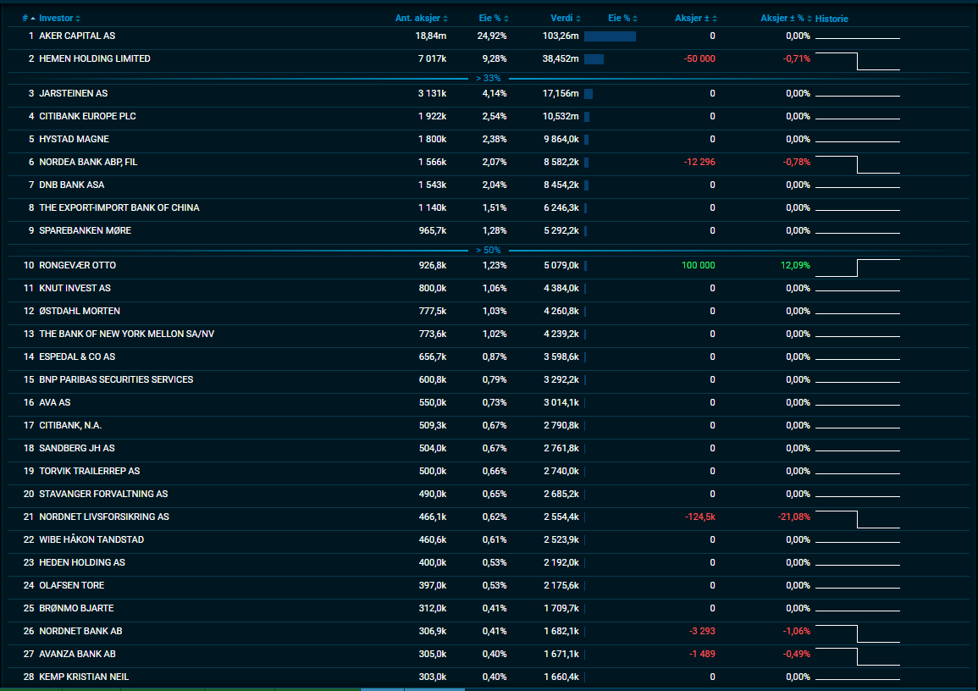Select STAVANGER FORVALTNING AS

click(103, 494)
